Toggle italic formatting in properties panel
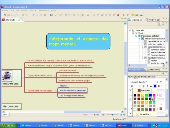 [147, 86]
